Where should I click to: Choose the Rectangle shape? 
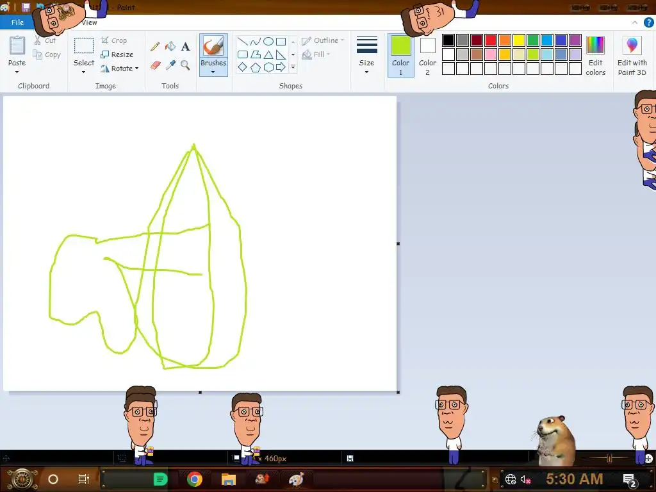pyautogui.click(x=281, y=42)
